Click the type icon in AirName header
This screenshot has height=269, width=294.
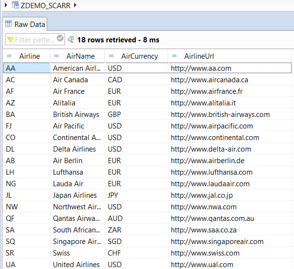(x=56, y=56)
